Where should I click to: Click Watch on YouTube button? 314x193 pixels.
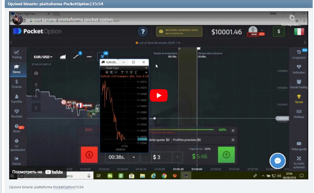(x=38, y=172)
